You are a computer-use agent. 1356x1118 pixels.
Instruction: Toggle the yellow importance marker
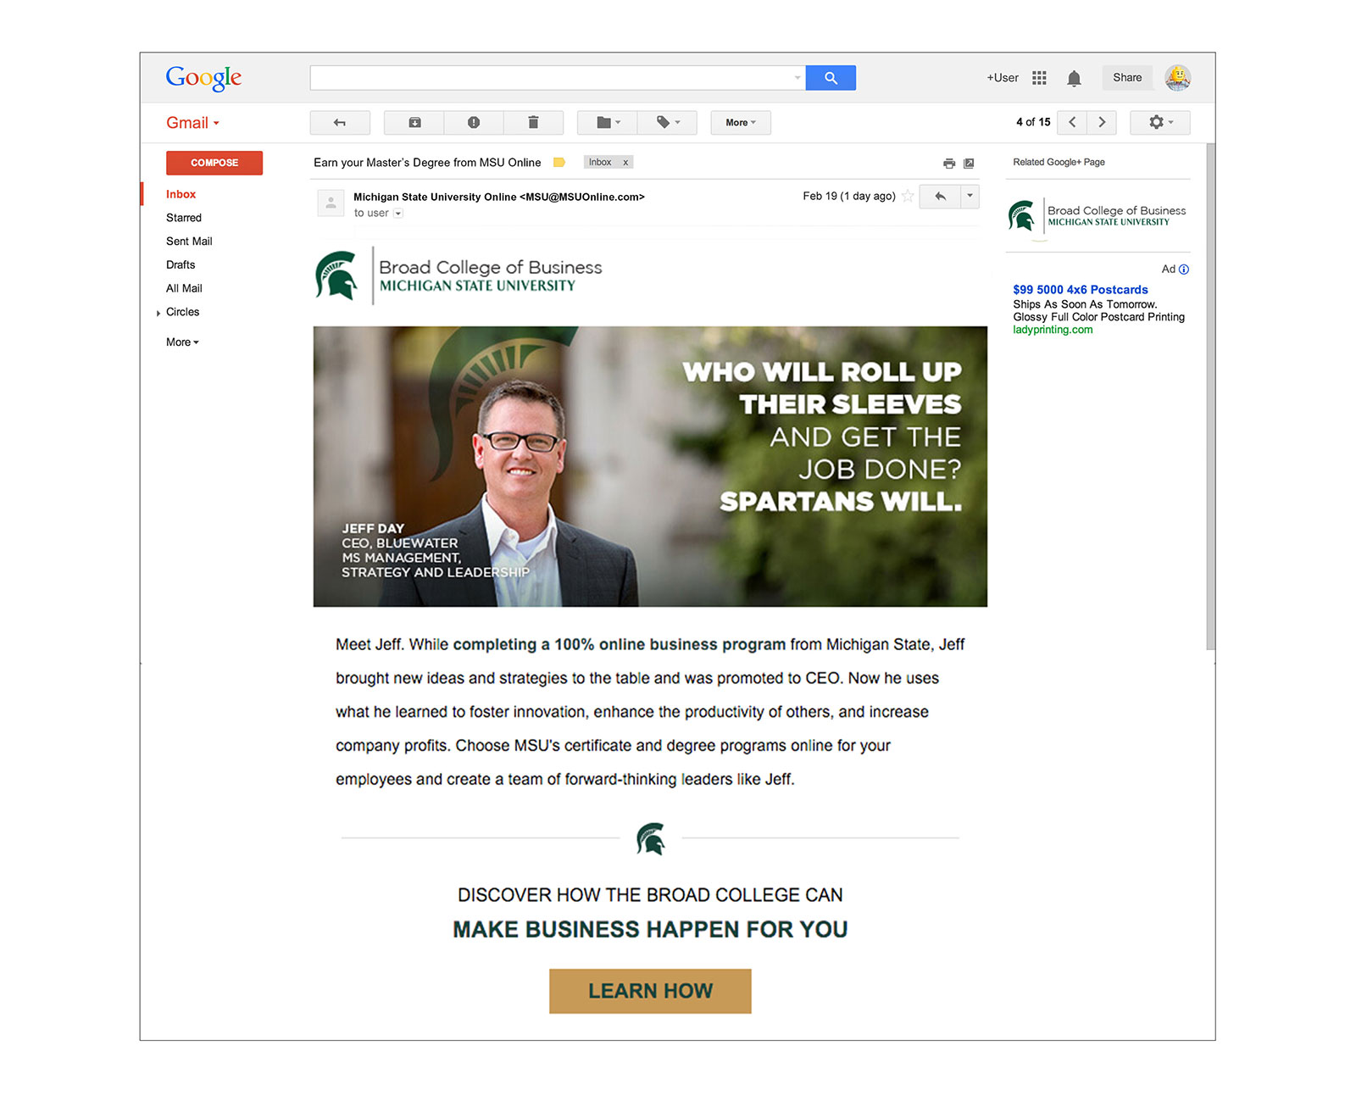point(559,163)
